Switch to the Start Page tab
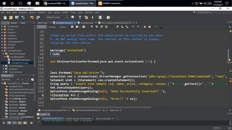The width and height of the screenshot is (232, 130). click(42, 23)
